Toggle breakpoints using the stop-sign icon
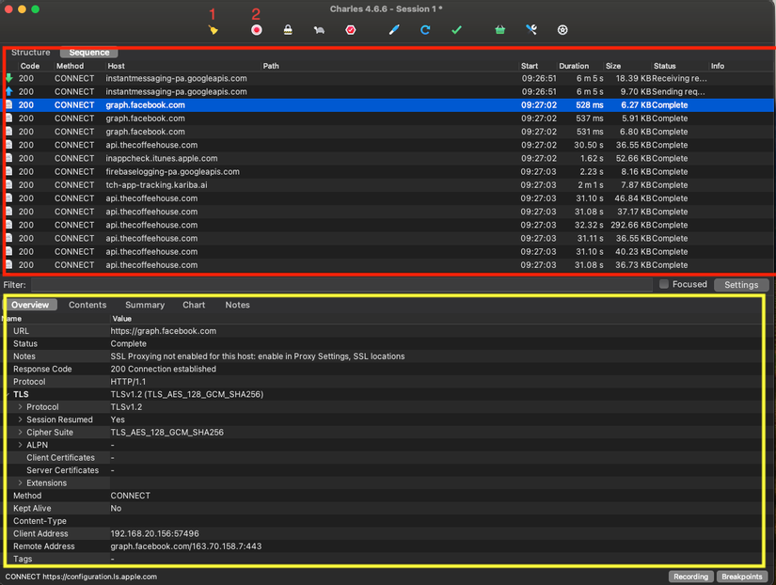Screen dimensions: 776x585 pyautogui.click(x=352, y=29)
